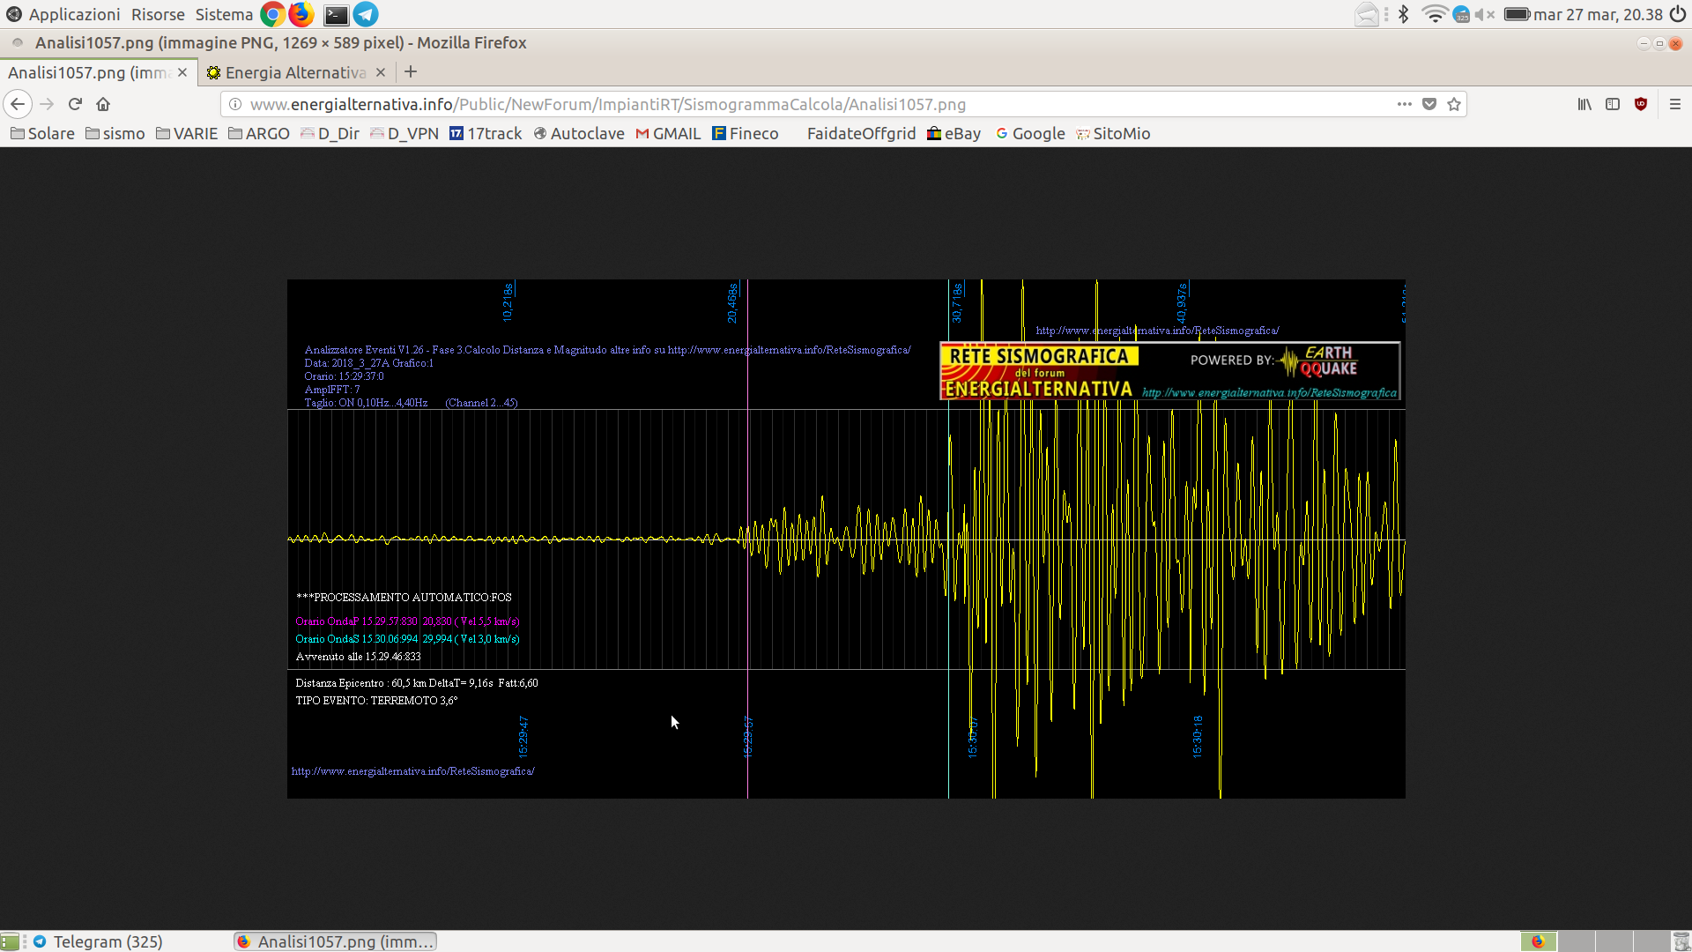Open the GMAIL bookmark
The width and height of the screenshot is (1692, 952).
click(x=668, y=133)
